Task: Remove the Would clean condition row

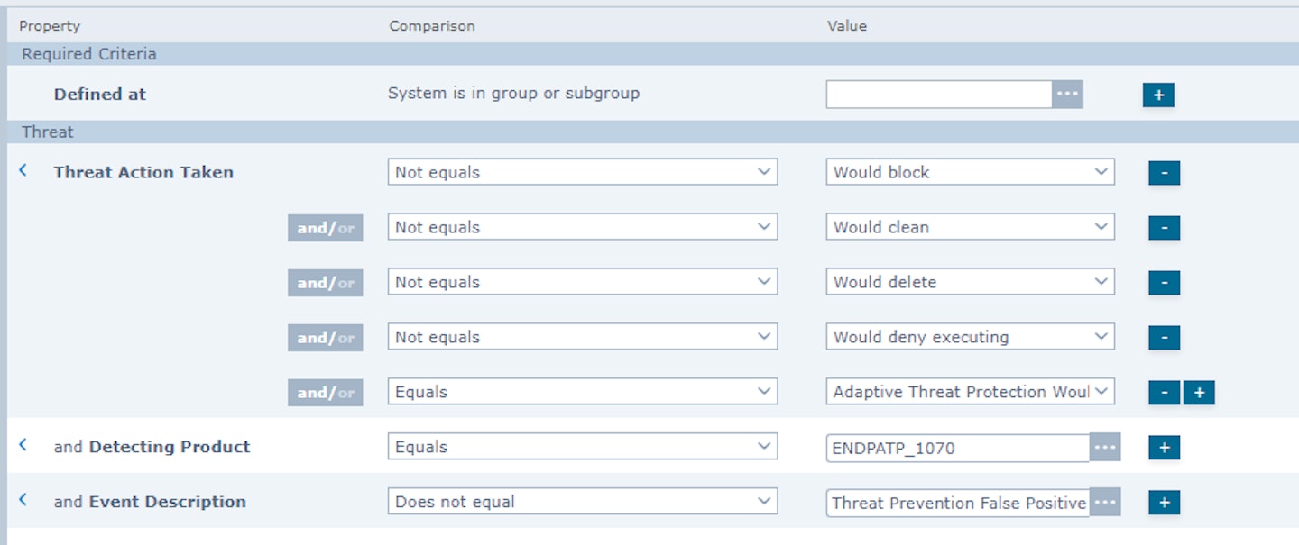Action: click(x=1164, y=228)
